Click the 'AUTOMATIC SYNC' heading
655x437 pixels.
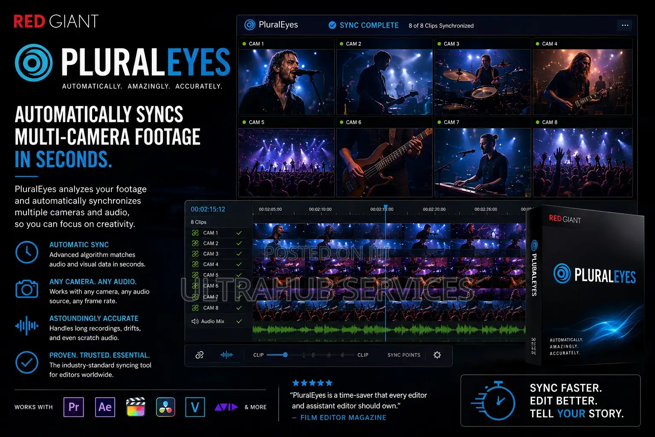(x=79, y=245)
